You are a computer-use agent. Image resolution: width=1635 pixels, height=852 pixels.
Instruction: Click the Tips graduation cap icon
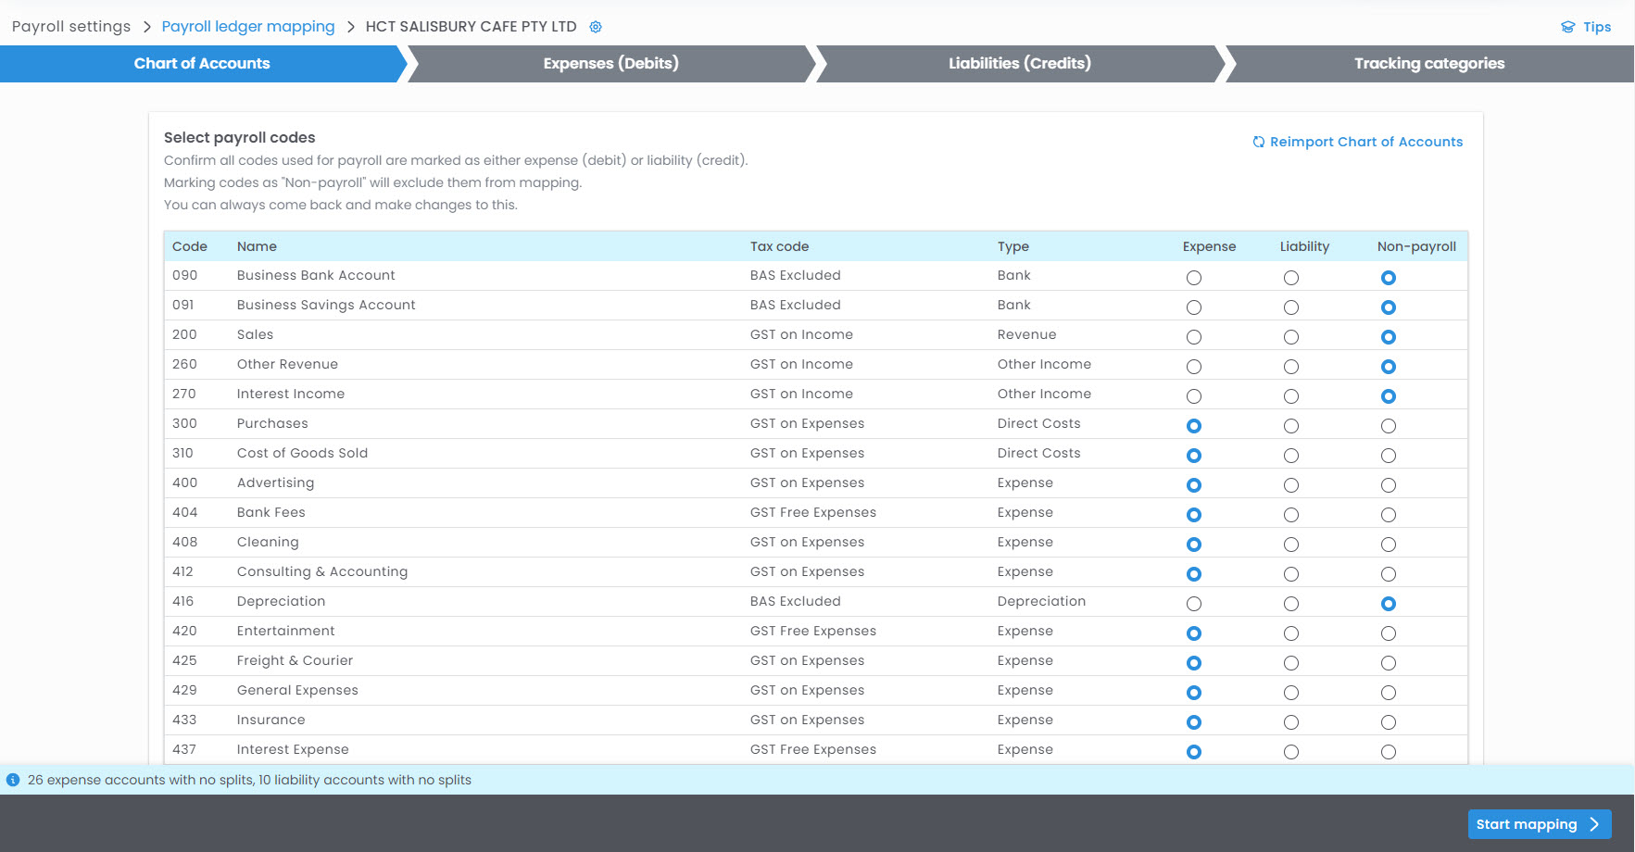tap(1567, 27)
